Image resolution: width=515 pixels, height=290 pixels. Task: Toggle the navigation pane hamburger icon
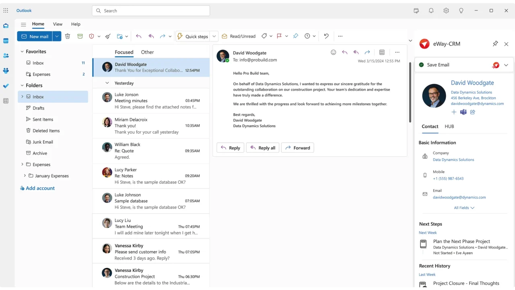pyautogui.click(x=23, y=24)
